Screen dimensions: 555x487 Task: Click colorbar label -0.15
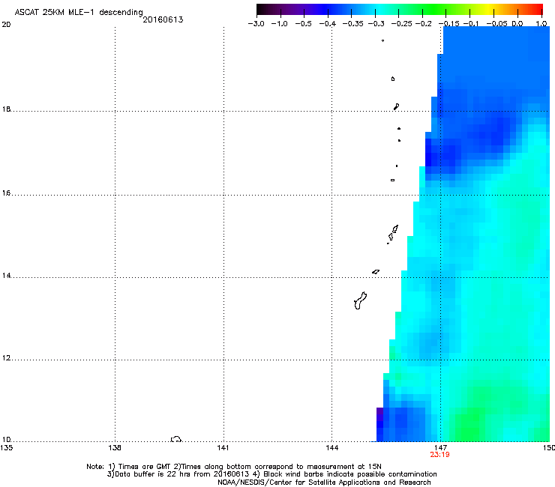448,24
